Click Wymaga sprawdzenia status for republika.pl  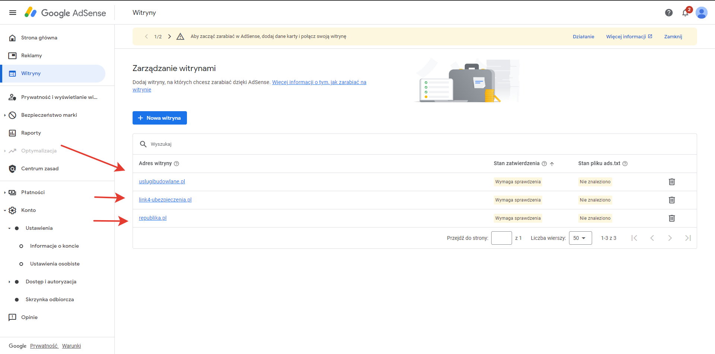tap(518, 218)
